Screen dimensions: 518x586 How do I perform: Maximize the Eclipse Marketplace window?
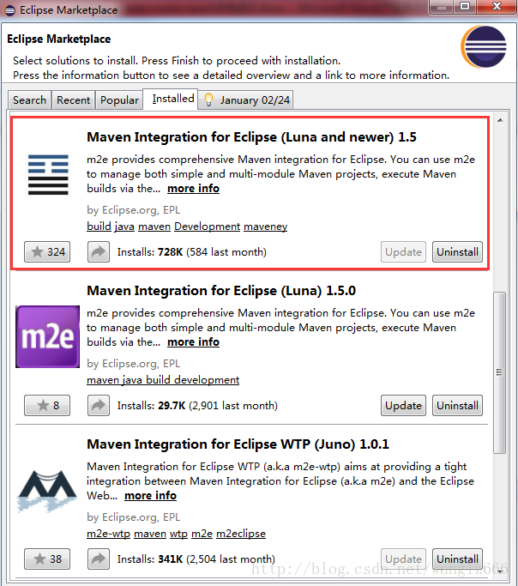(465, 6)
